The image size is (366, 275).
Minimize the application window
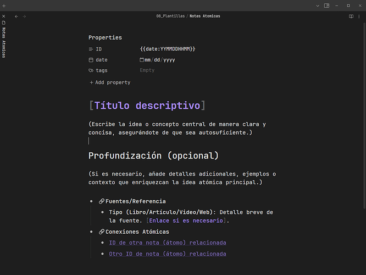pos(336,6)
